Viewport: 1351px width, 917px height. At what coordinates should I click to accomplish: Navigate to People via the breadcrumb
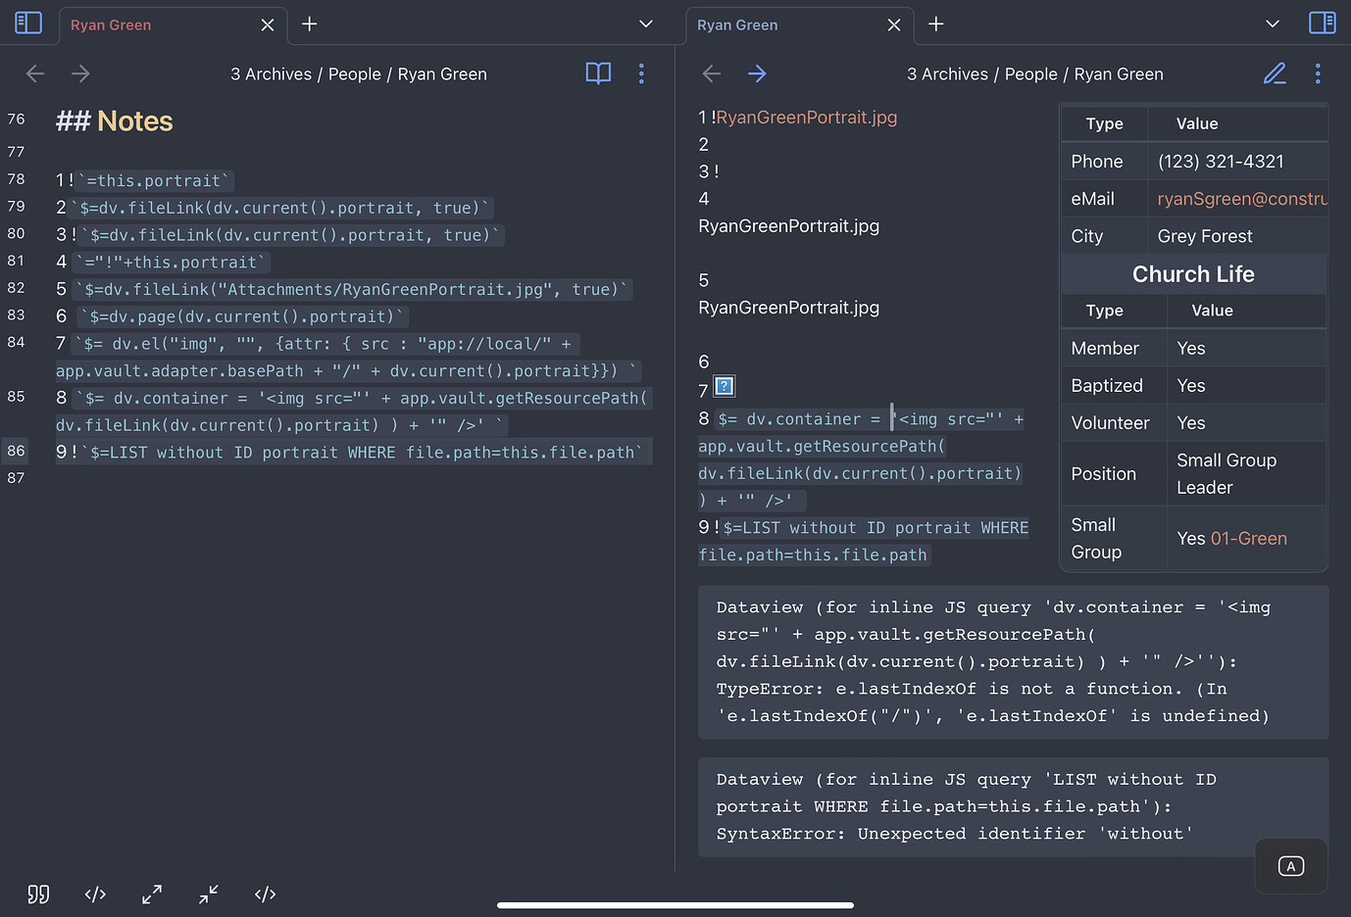click(x=355, y=73)
